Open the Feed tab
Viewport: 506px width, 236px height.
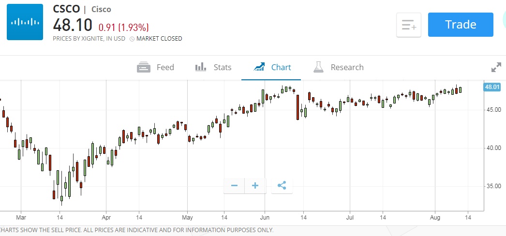(156, 67)
